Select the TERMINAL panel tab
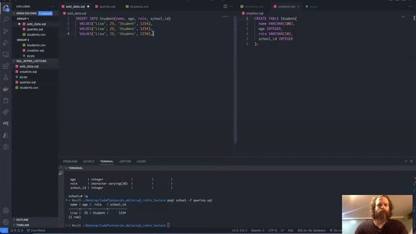This screenshot has height=234, width=416. point(107,161)
